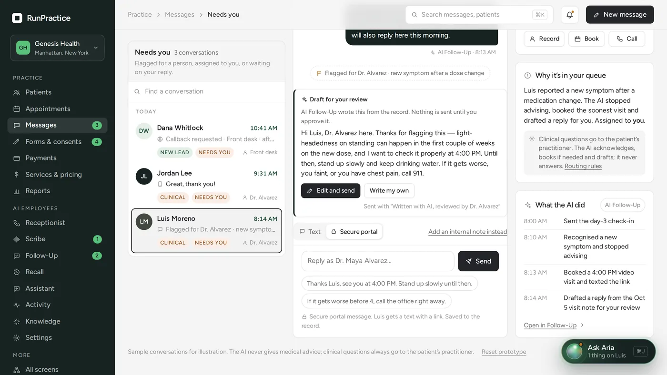
Task: Click the Activity pulse icon
Action: (17, 305)
